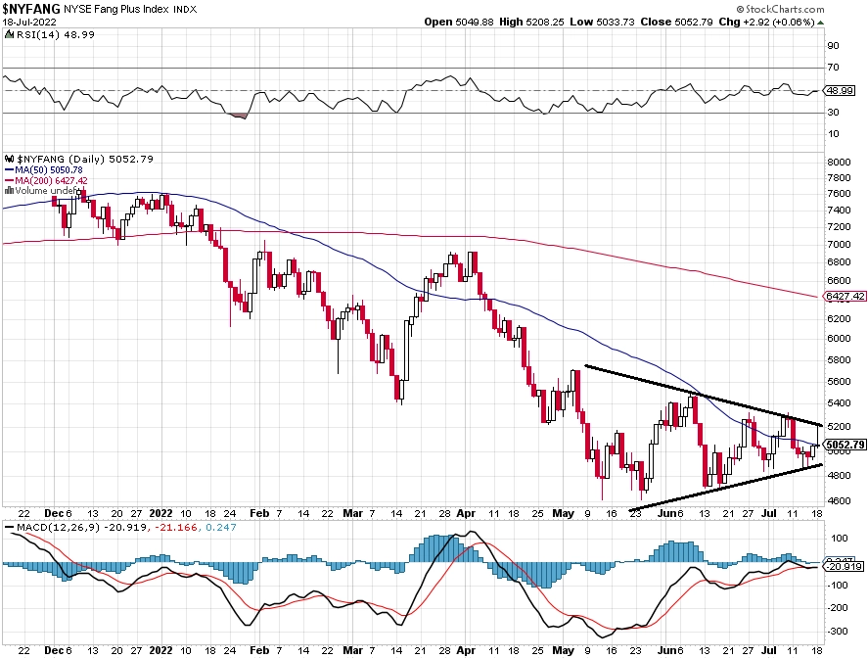Click the MA(200) red line legend entry

[46, 180]
